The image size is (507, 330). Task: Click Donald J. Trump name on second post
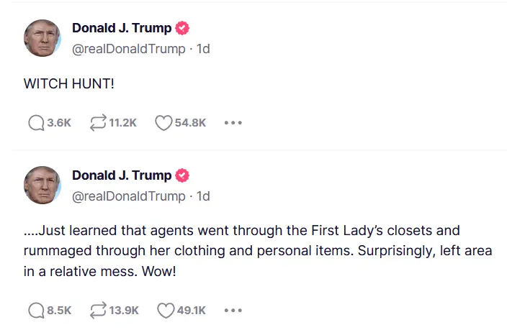(122, 175)
